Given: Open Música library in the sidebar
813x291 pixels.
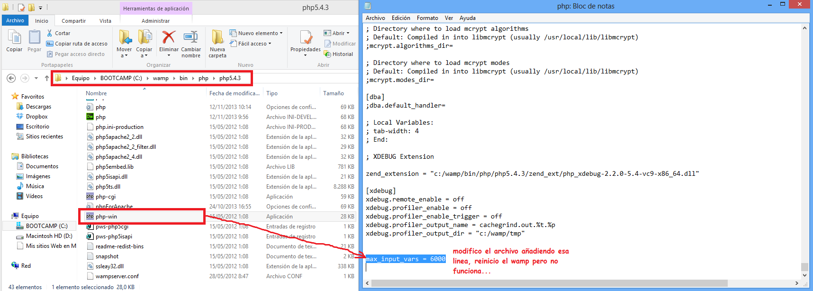Looking at the screenshot, I should [x=30, y=186].
